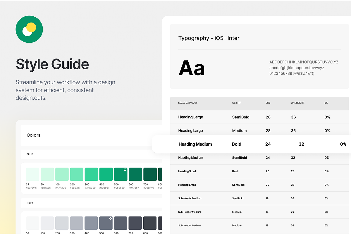The width and height of the screenshot is (351, 234).
Task: Choose the grey 400 swatch
Action: [x=91, y=223]
